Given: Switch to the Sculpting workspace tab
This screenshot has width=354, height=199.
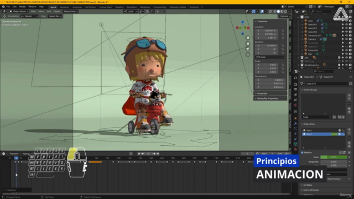Looking at the screenshot, I should click(x=77, y=7).
